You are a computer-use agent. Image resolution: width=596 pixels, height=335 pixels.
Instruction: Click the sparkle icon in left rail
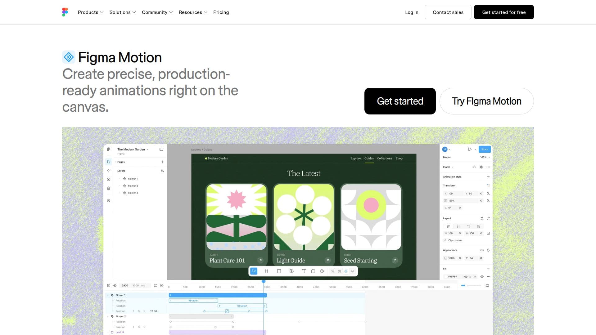(x=109, y=171)
